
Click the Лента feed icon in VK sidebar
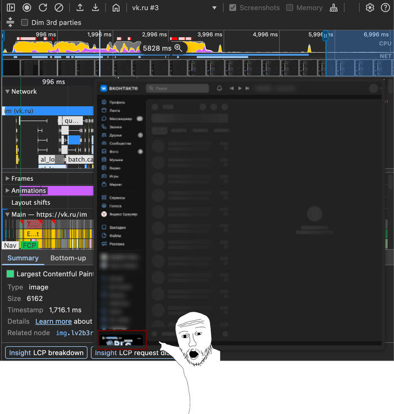click(x=104, y=110)
